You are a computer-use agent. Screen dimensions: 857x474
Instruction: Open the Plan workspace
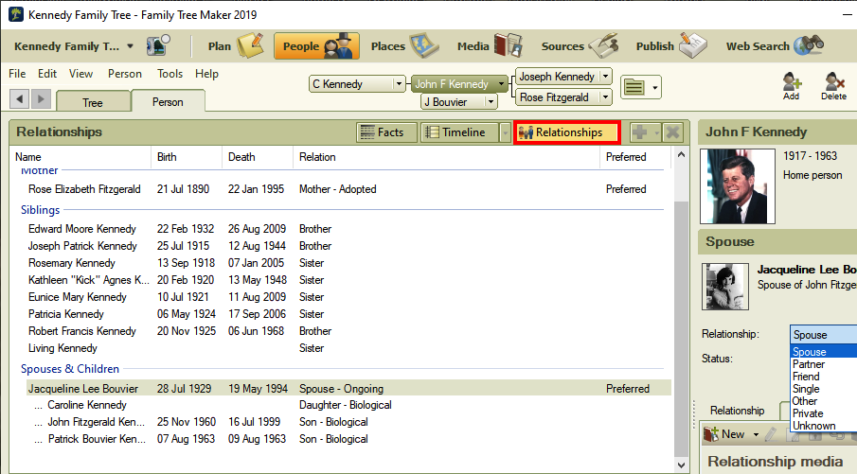pyautogui.click(x=236, y=45)
